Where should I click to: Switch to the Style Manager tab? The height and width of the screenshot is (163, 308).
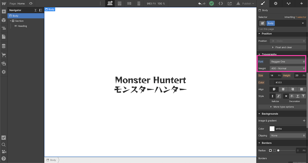[x=288, y=3]
